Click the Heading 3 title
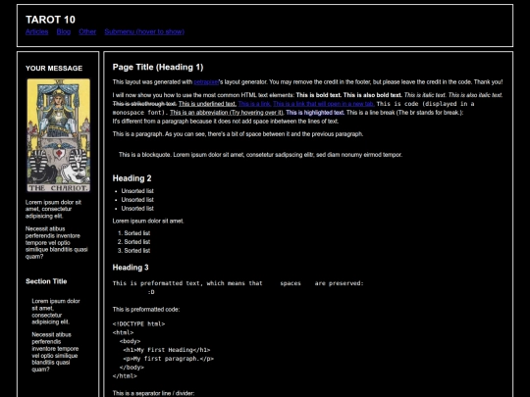Image resolution: width=530 pixels, height=397 pixels. tap(131, 268)
